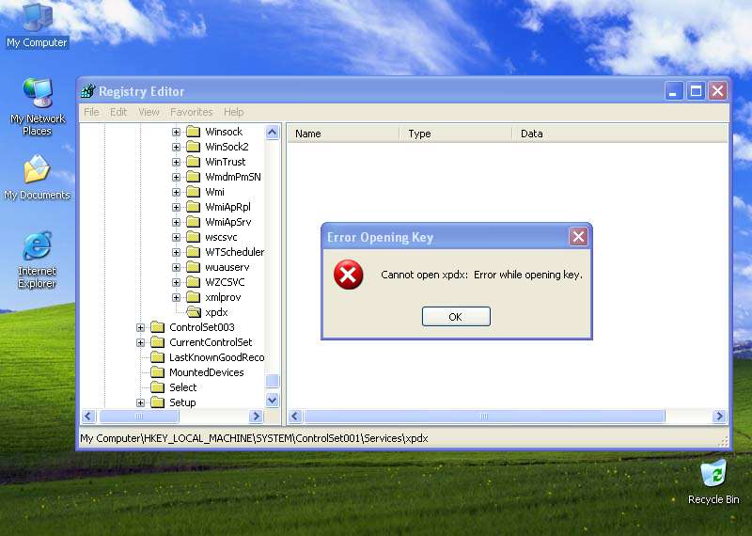Click tree pane scroll left arrow
This screenshot has height=536, width=752.
pyautogui.click(x=88, y=416)
